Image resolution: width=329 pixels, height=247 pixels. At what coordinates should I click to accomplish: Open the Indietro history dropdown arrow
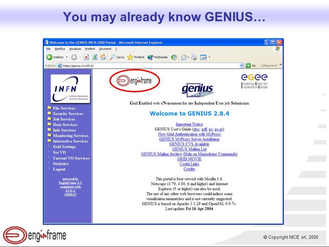pyautogui.click(x=67, y=57)
